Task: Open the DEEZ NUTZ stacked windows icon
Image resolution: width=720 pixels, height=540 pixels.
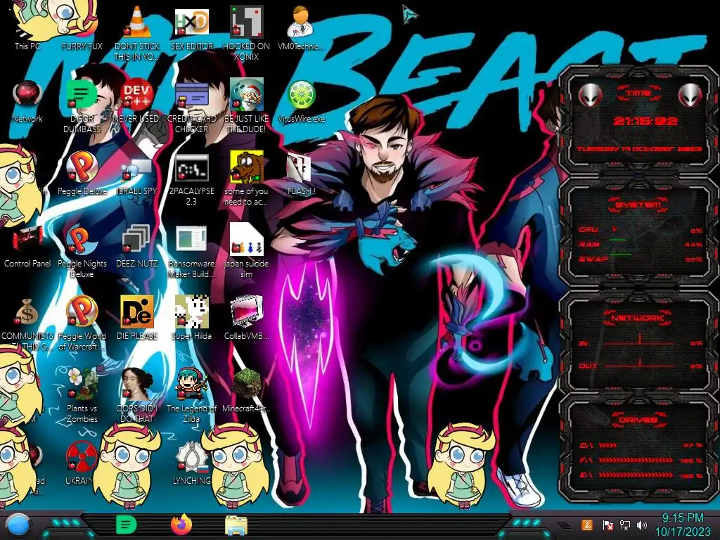Action: coord(137,240)
